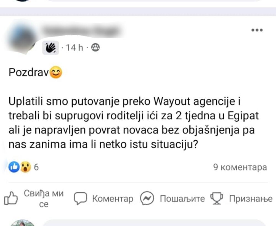Image resolution: width=276 pixels, height=226 pixels.
Task: Click the wow reaction emoji icon
Action: (25, 167)
